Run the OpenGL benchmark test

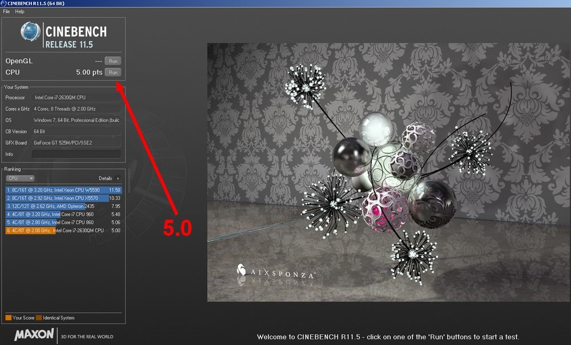(x=112, y=61)
